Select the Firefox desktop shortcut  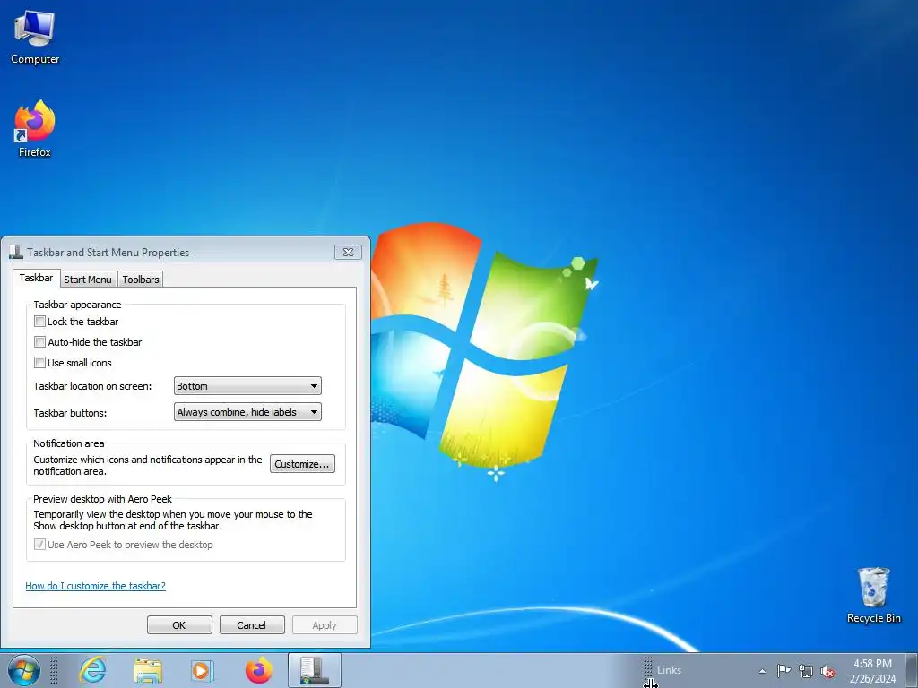click(35, 129)
